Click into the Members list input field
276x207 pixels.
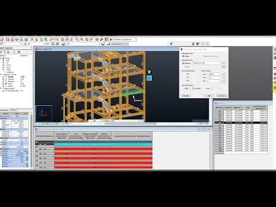coord(206,63)
